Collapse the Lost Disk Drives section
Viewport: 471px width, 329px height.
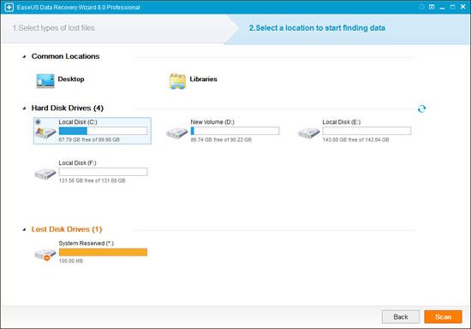24,230
